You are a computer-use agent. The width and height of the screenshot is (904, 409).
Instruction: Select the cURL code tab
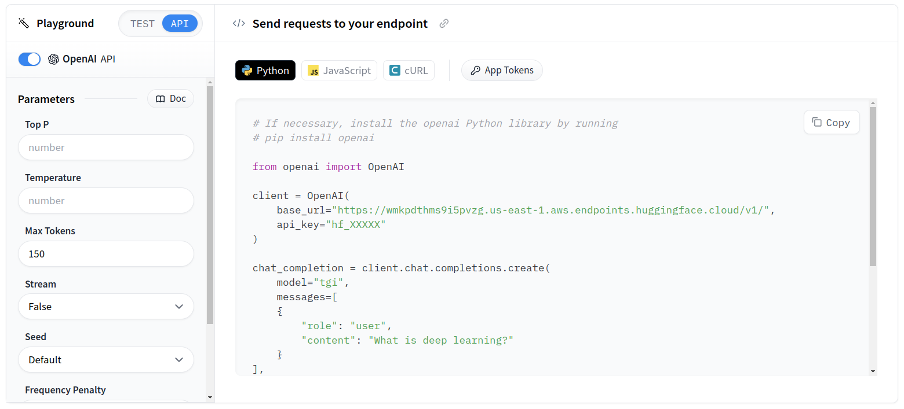[x=409, y=71]
